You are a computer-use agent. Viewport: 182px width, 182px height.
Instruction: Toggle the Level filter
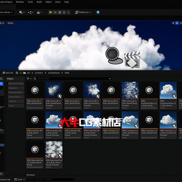tap(16, 106)
